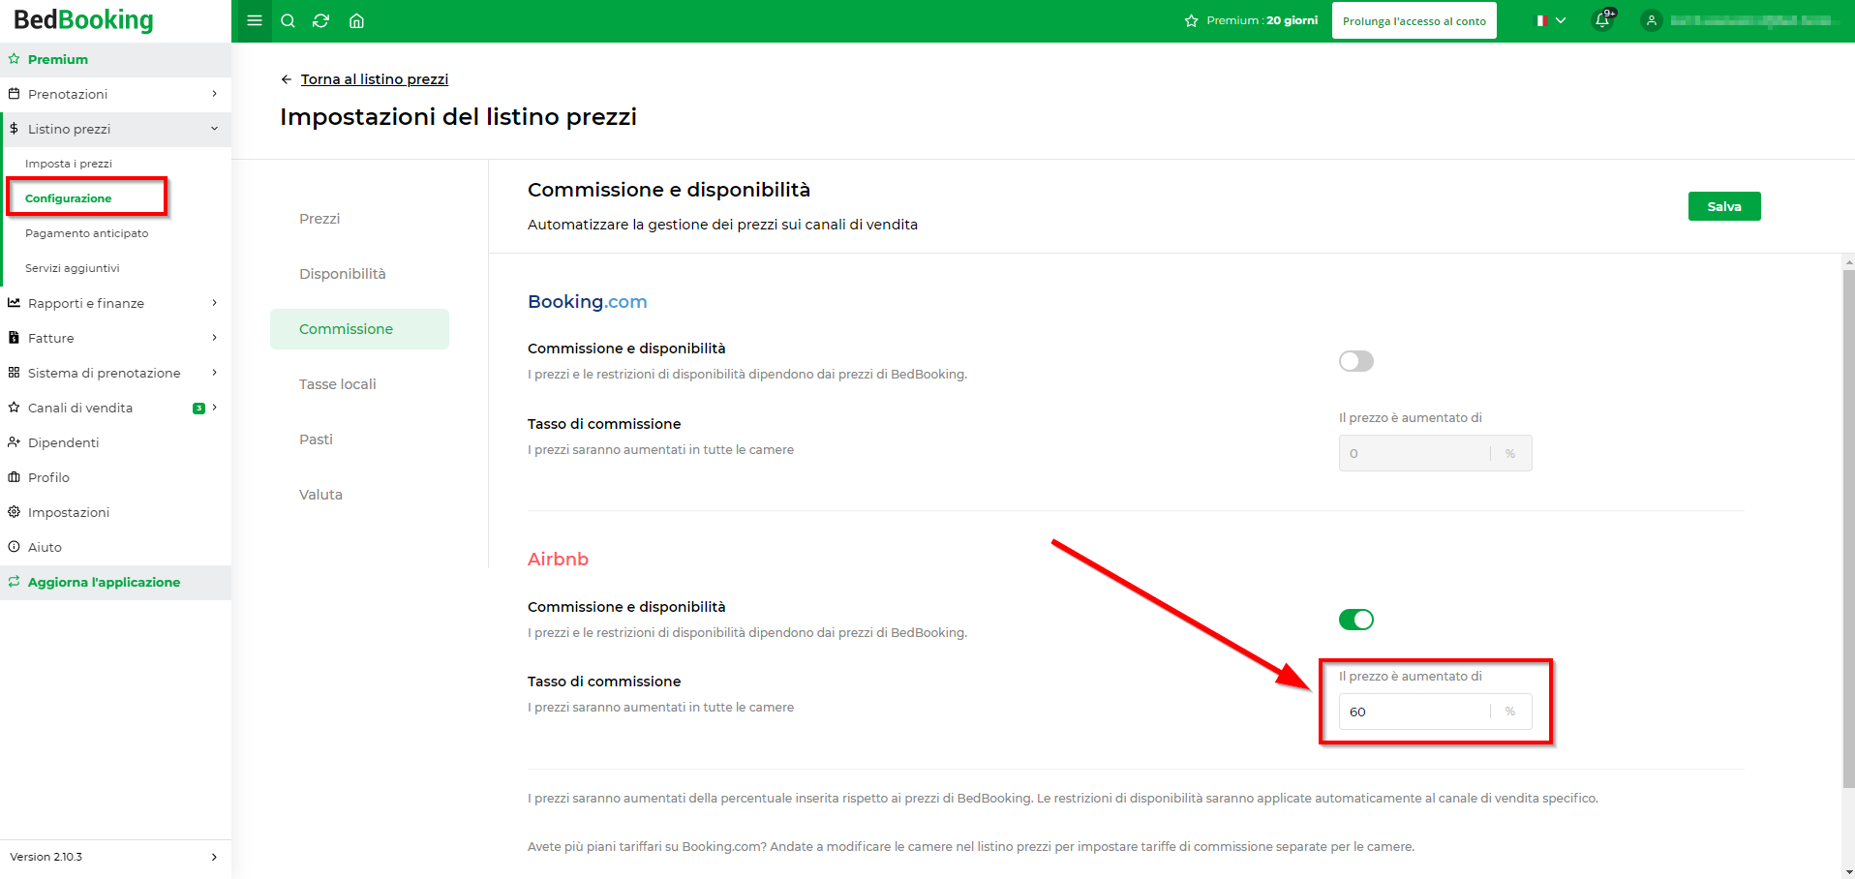
Task: Click Premium : 20 giorni text
Action: coord(1262,20)
